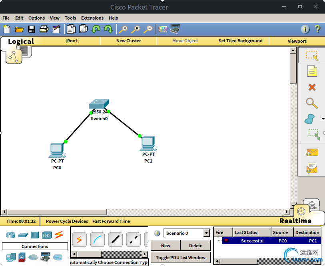Click the Viewport button
This screenshot has height=266, width=325.
[297, 41]
